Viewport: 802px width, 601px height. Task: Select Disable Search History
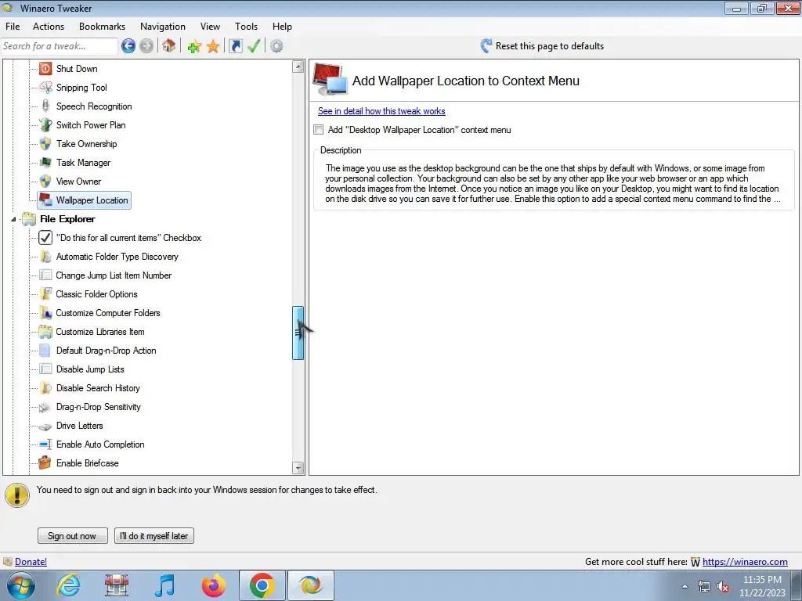98,388
